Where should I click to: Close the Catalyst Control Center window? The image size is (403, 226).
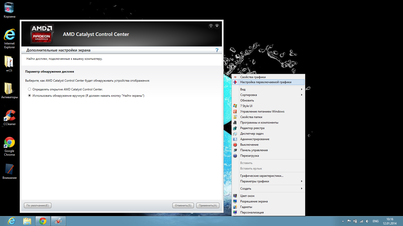click(x=217, y=26)
